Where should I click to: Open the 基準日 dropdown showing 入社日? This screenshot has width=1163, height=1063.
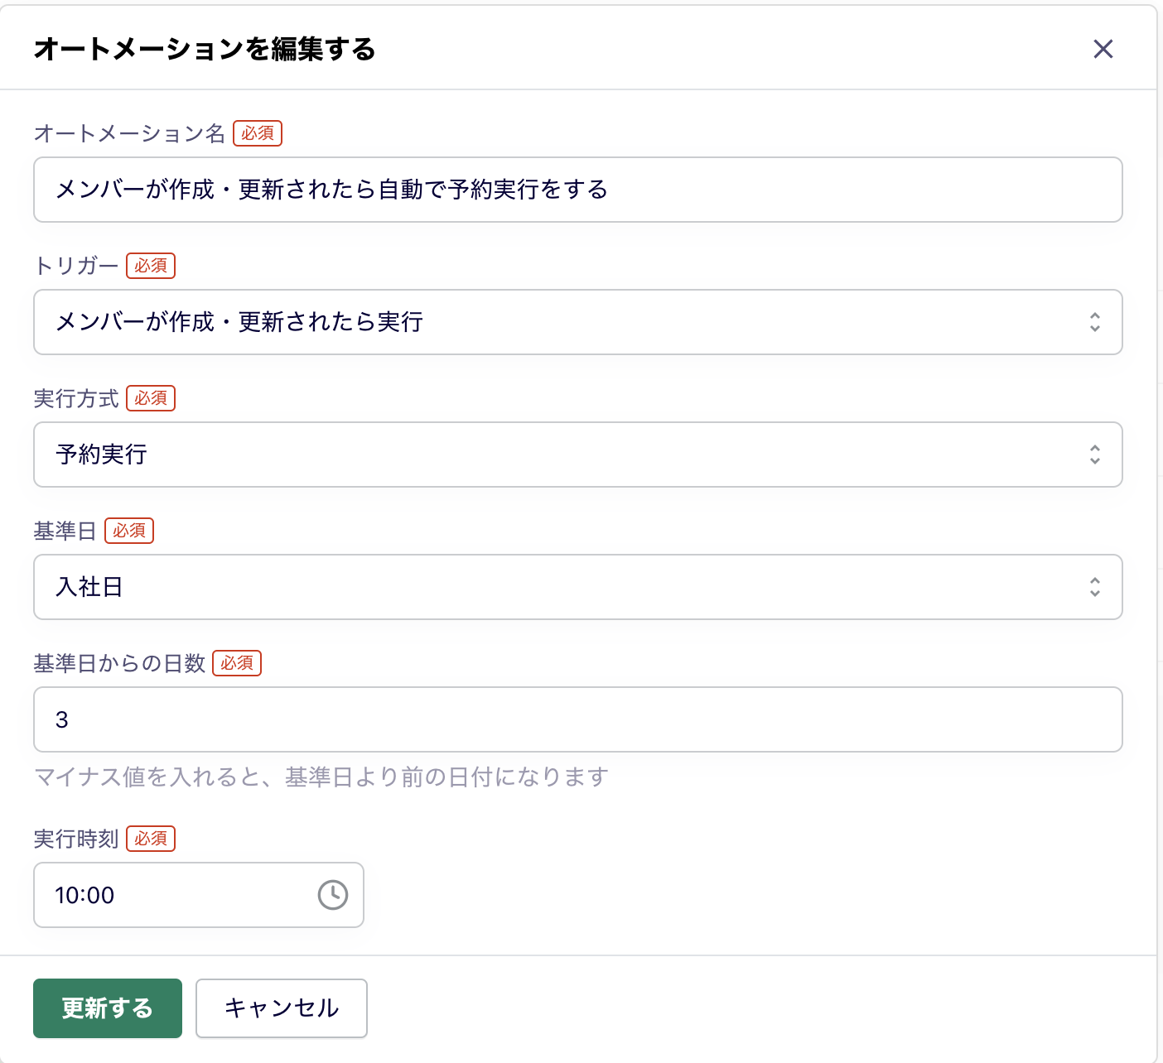point(577,587)
